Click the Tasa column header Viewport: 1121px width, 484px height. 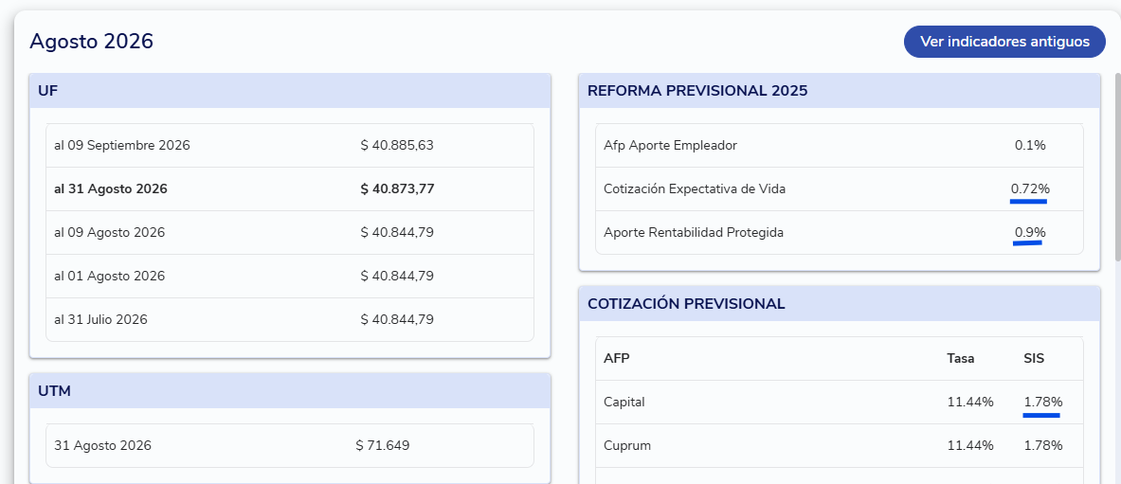click(961, 358)
